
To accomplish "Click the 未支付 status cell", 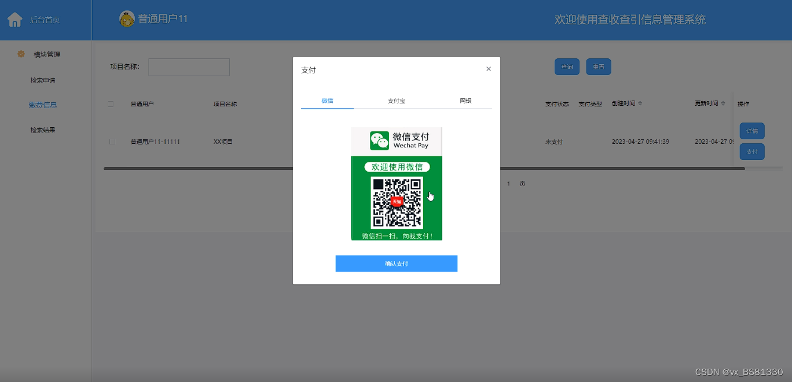I will coord(554,142).
